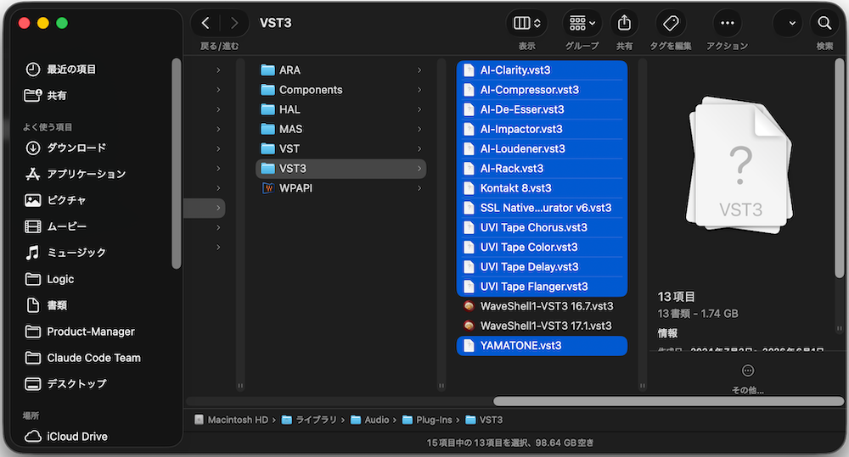Screen dimensions: 849x457
Task: Open Product-Manager folder in sidebar
Action: click(80, 332)
